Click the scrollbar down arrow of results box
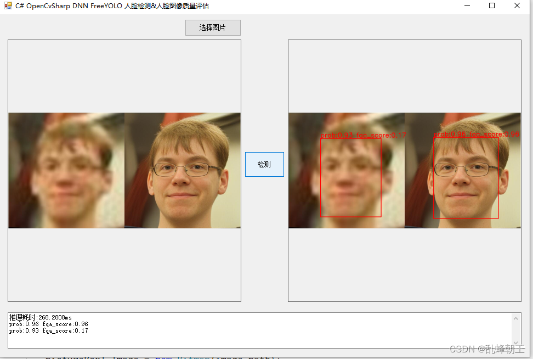The height and width of the screenshot is (359, 533). tap(516, 343)
